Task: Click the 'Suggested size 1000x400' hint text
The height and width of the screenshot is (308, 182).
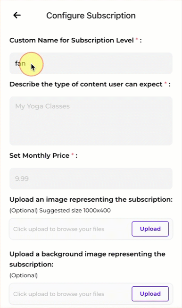Action: click(75, 210)
